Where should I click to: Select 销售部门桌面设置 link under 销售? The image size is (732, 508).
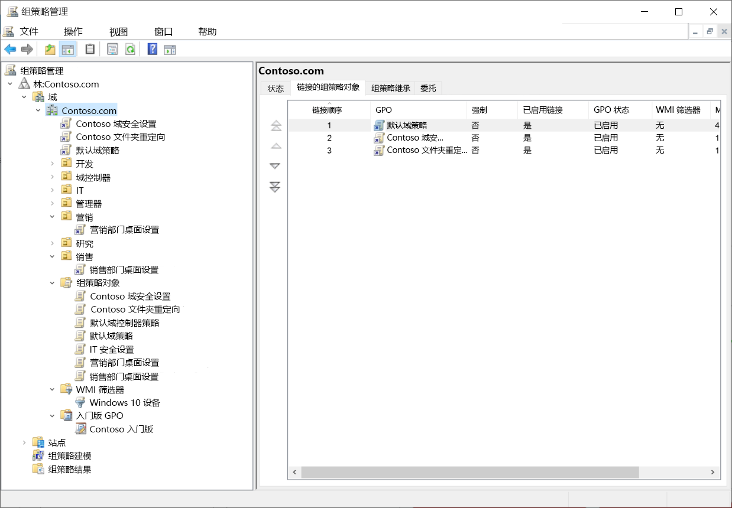124,270
